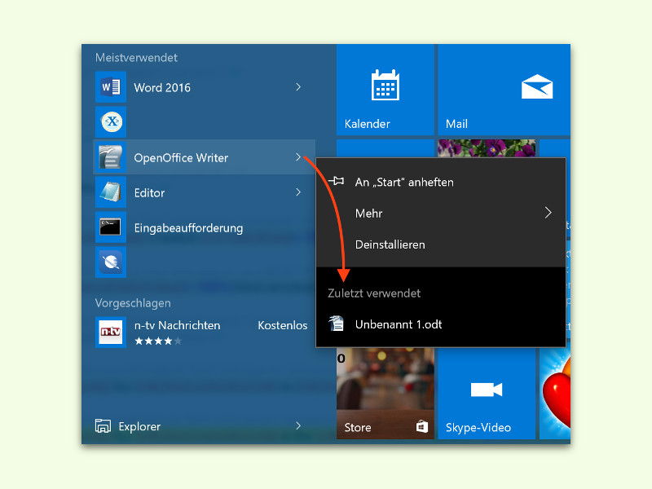The width and height of the screenshot is (652, 489).
Task: Click the pin icon beside anheften
Action: point(336,181)
